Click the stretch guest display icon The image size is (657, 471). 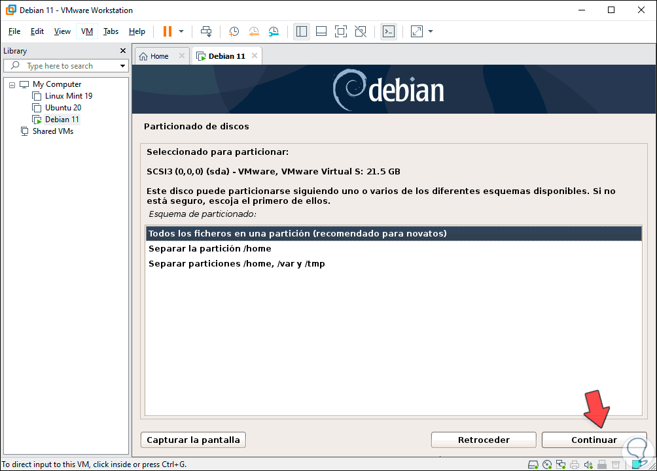416,31
